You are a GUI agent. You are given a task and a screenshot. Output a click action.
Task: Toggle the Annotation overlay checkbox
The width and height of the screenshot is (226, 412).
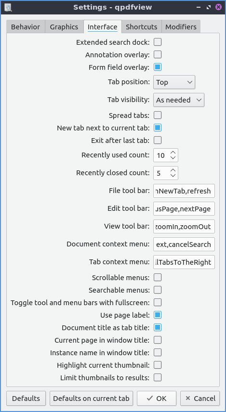click(158, 55)
